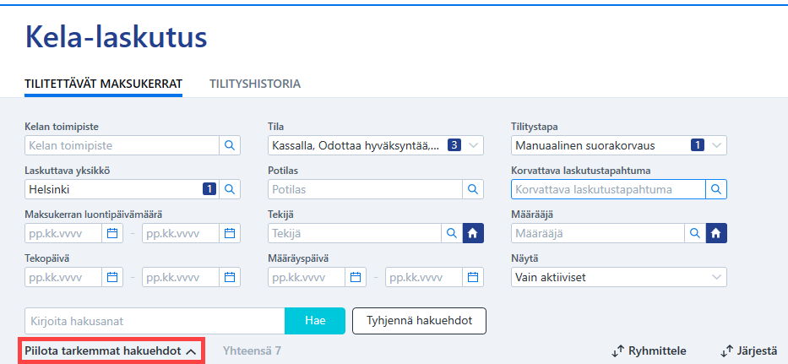This screenshot has width=788, height=364.
Task: Click Tyhjennä hakuehdot button
Action: pos(419,320)
